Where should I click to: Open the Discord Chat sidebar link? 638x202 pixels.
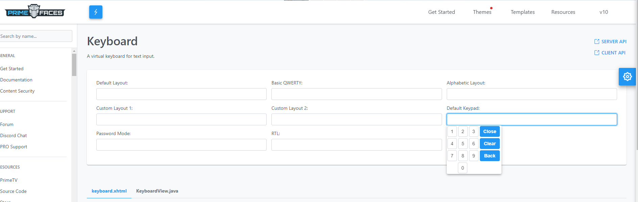(14, 135)
